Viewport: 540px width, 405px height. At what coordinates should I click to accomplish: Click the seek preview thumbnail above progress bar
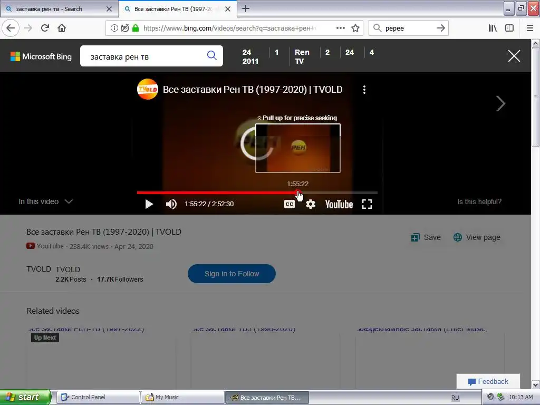298,148
